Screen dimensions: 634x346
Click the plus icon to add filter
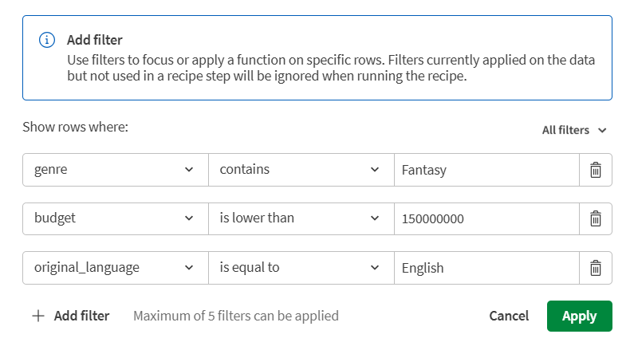click(38, 316)
